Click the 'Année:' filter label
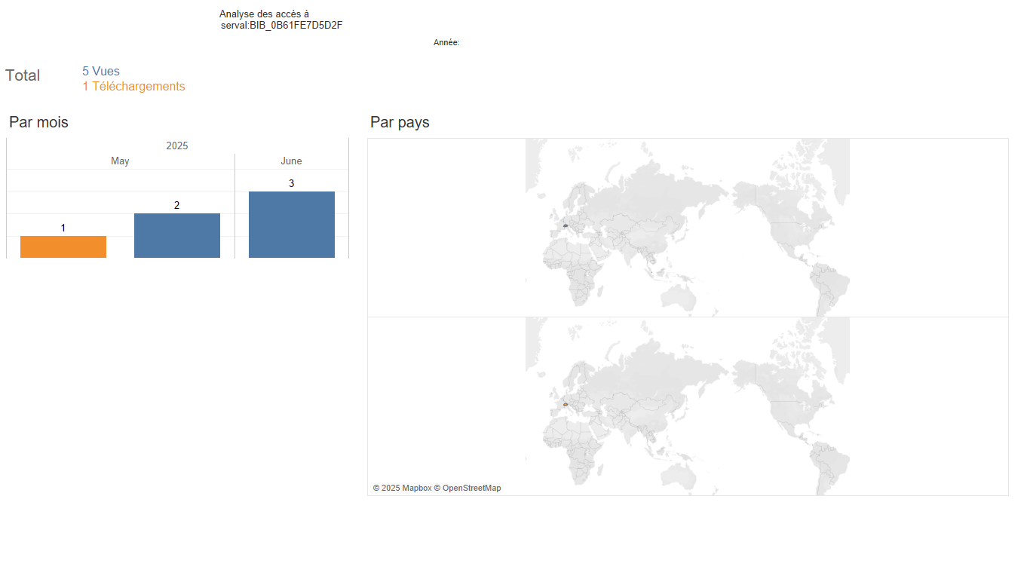Screen dimensions: 1030x579 coord(446,43)
